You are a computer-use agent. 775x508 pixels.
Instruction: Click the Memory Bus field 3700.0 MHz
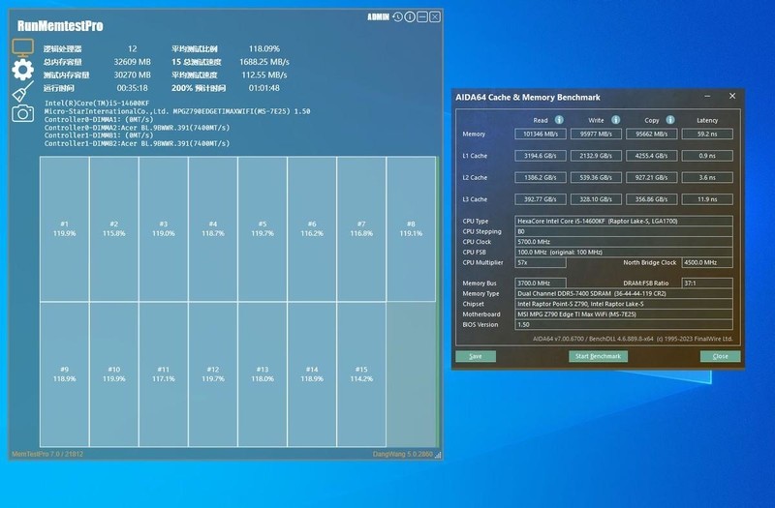pos(541,283)
